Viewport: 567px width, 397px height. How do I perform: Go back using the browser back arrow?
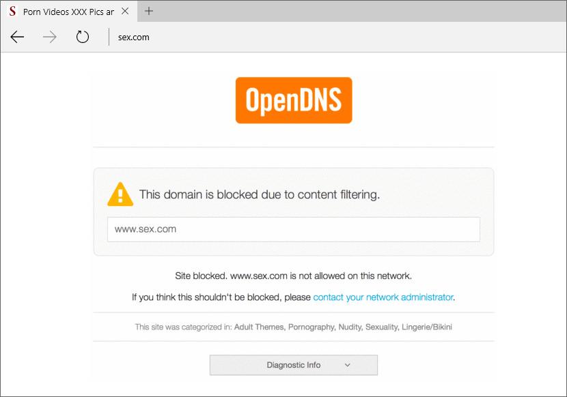click(17, 37)
